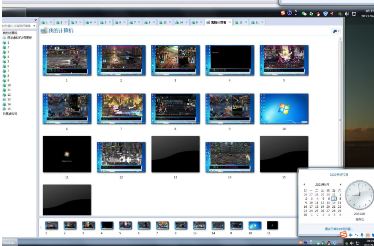Select the large thumbnail of VM 4
This screenshot has width=374, height=246.
coord(230,60)
